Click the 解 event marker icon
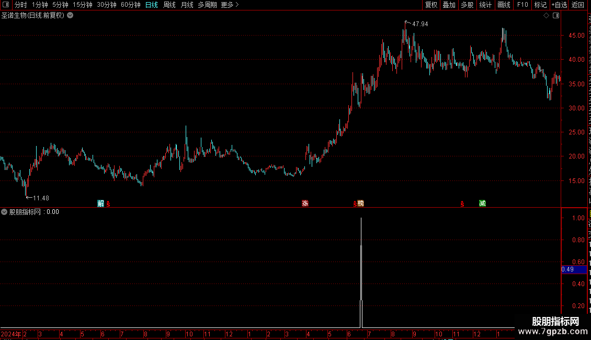The height and width of the screenshot is (340, 591). click(x=100, y=203)
